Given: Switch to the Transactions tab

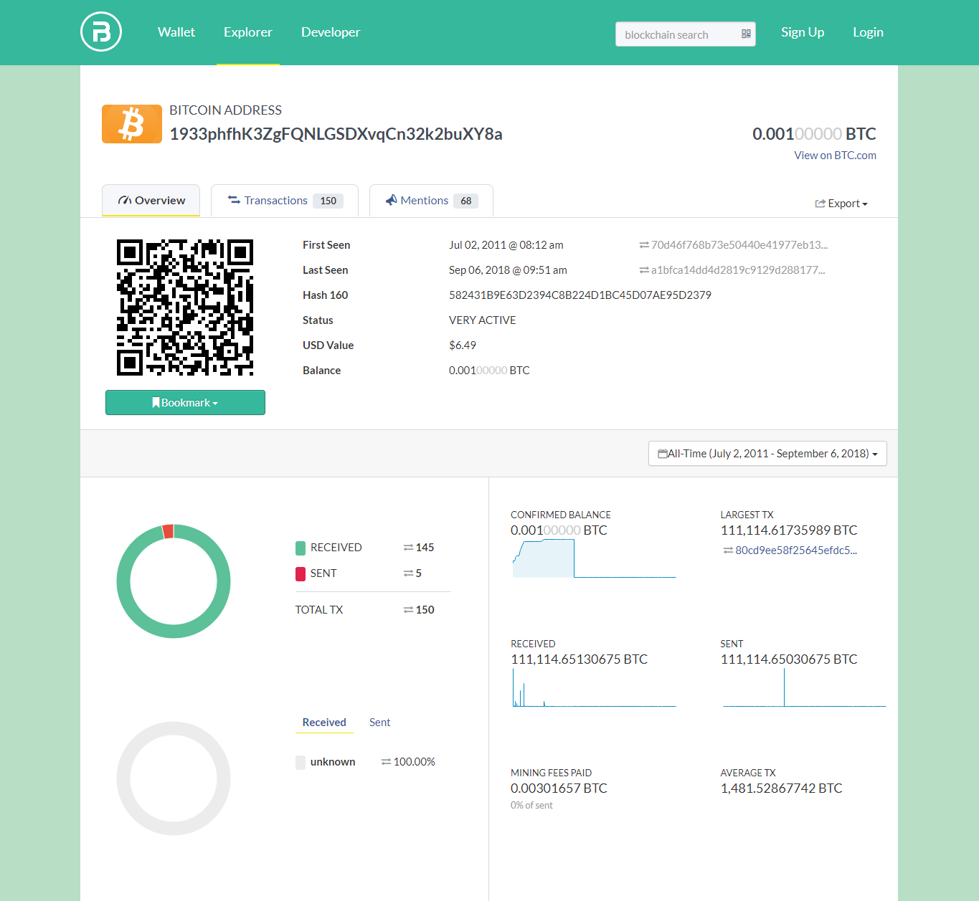Looking at the screenshot, I should [285, 201].
